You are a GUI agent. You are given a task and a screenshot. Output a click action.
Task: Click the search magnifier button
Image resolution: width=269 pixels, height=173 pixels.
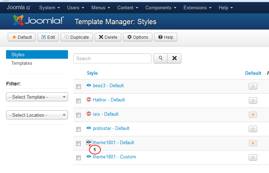pyautogui.click(x=160, y=58)
